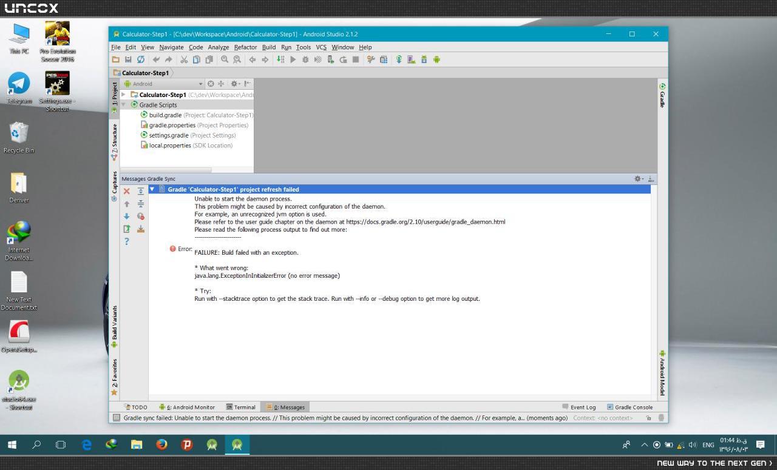Viewport: 777px width, 470px height.
Task: Select settings.gradle in project tree
Action: click(x=188, y=135)
